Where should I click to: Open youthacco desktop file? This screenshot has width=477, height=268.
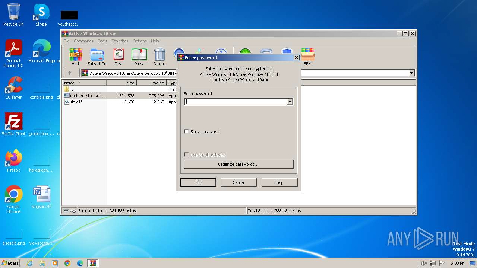click(x=69, y=17)
